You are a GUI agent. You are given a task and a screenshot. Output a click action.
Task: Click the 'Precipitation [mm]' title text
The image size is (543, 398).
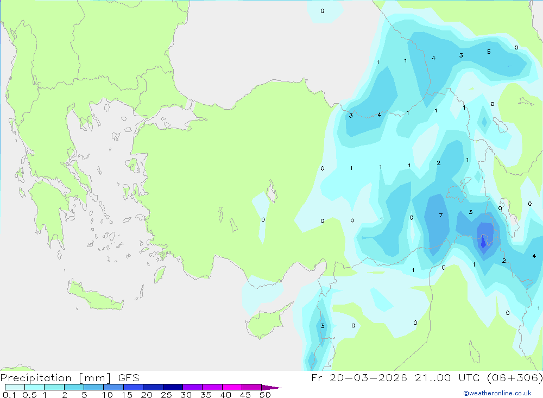pos(55,378)
